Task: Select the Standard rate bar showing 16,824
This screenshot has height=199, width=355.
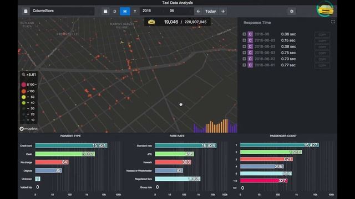Action: pyautogui.click(x=186, y=145)
